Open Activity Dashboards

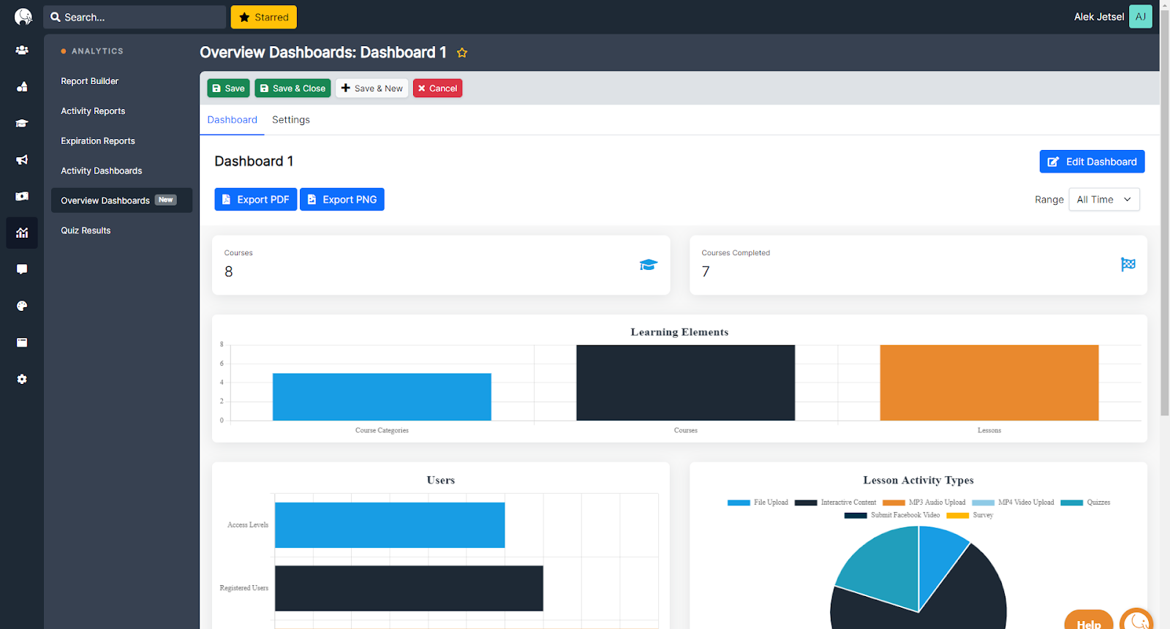click(x=102, y=171)
